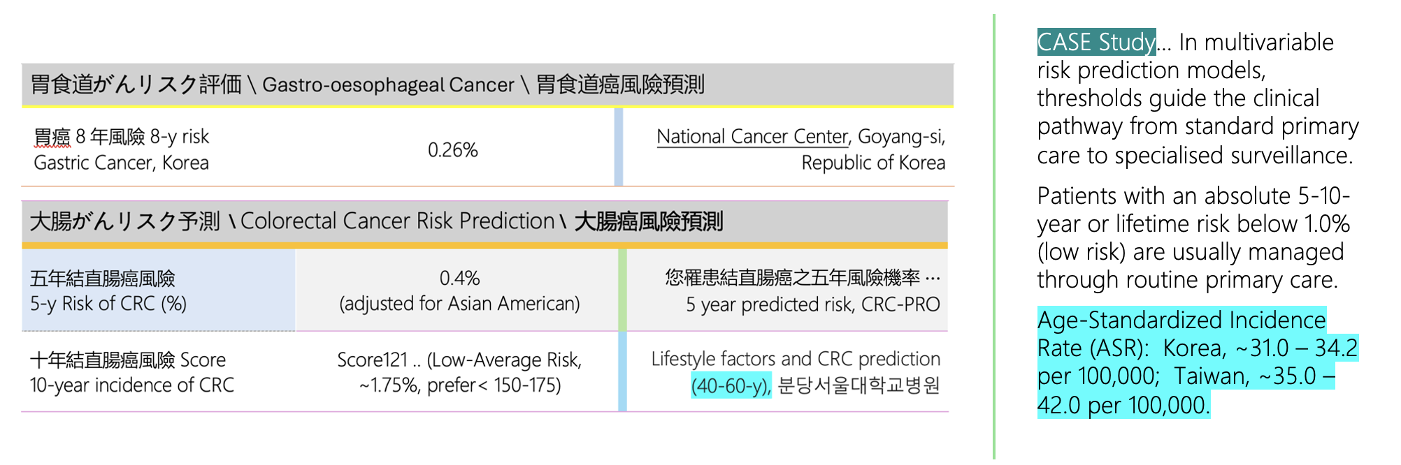Click the paragraph about patients below 1.0% risk
1401x465 pixels.
pyautogui.click(x=1193, y=237)
